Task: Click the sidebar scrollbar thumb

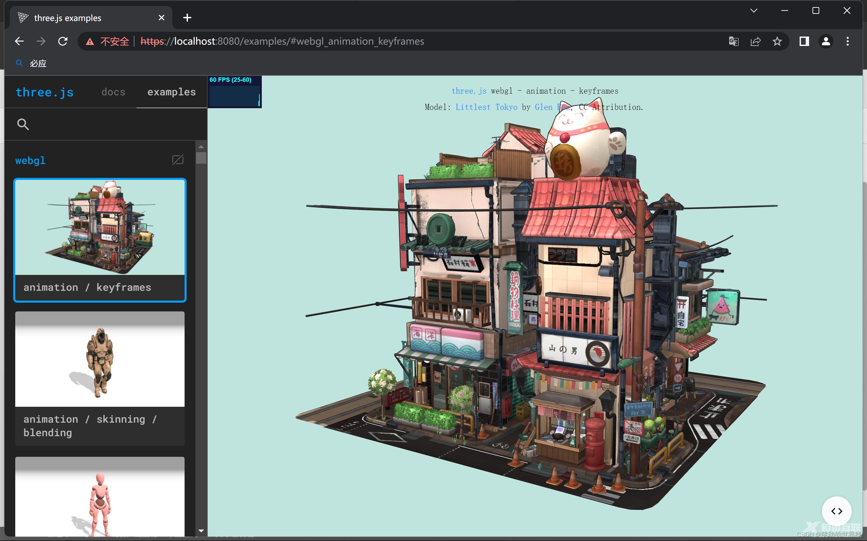Action: 201,158
